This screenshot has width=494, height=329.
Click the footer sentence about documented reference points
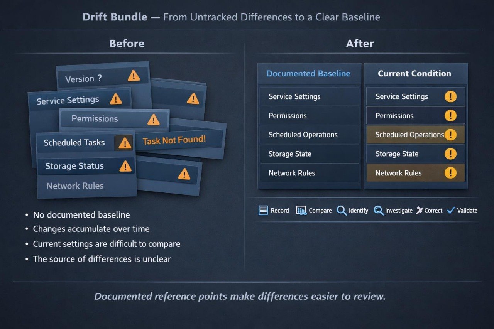[x=240, y=296]
